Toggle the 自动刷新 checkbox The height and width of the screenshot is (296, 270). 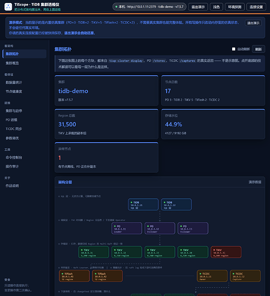point(233,49)
